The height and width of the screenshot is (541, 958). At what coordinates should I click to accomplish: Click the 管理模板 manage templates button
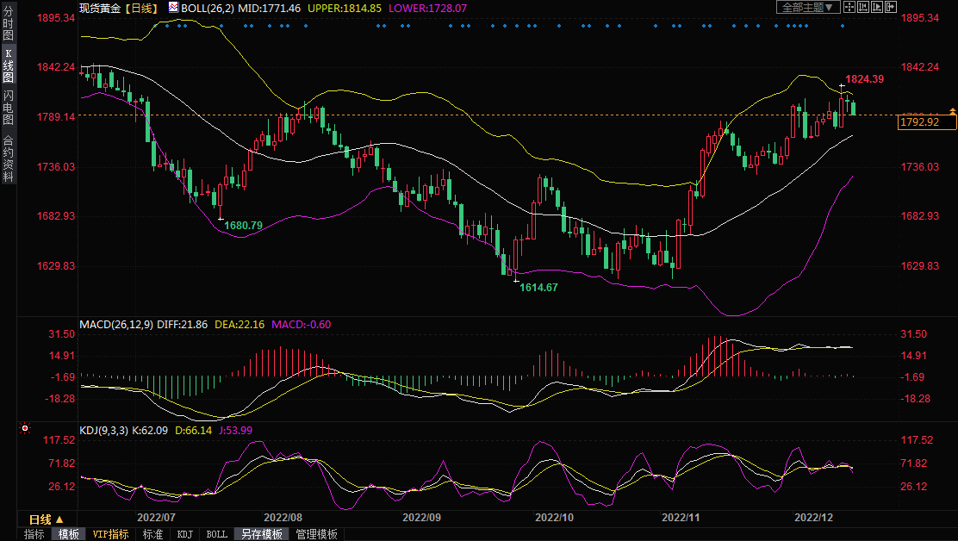tap(316, 534)
